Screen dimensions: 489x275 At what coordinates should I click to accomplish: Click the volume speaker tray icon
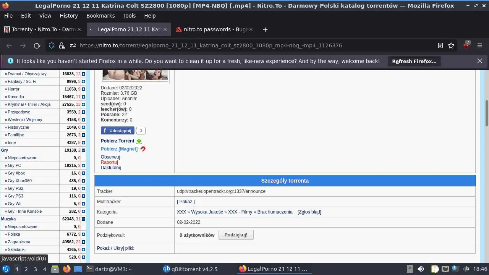point(421,269)
